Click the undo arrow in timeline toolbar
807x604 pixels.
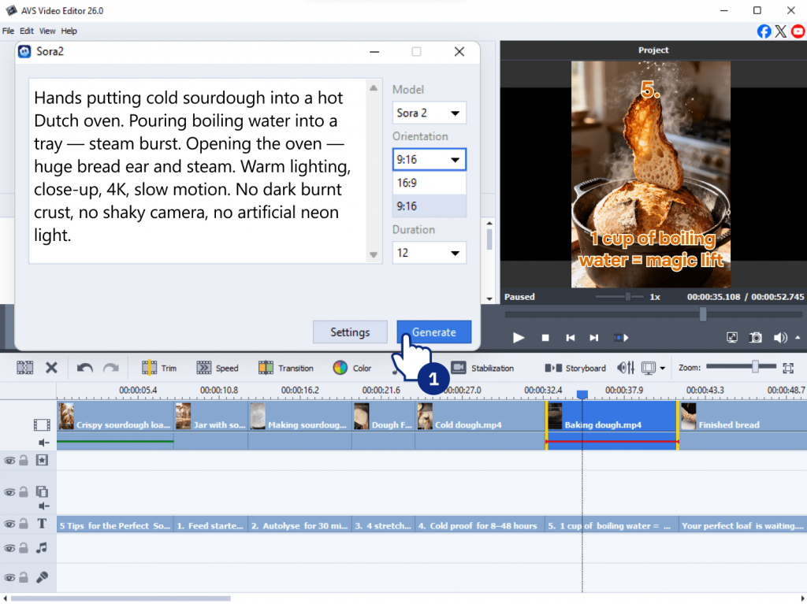(84, 368)
